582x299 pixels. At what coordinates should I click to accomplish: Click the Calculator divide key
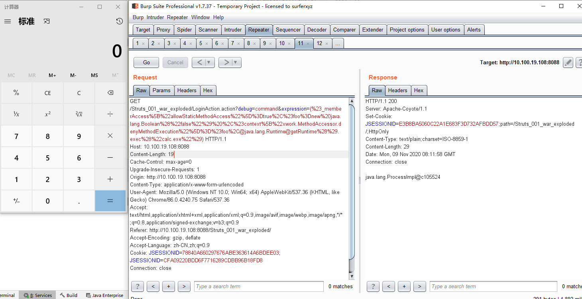point(110,114)
